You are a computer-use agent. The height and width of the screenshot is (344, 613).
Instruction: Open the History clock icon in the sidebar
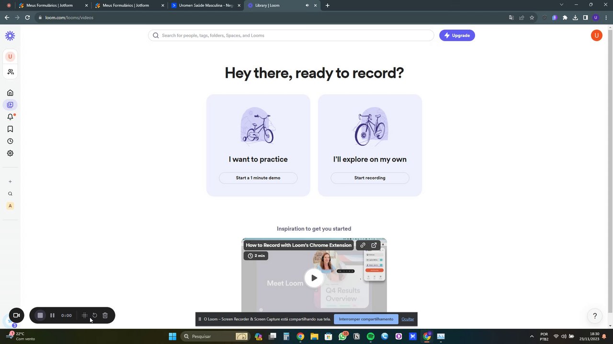click(x=10, y=141)
